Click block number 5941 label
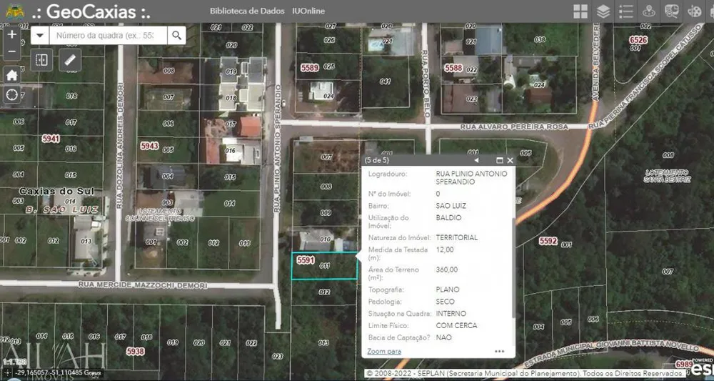Viewport: 714px width, 381px height. coord(51,139)
